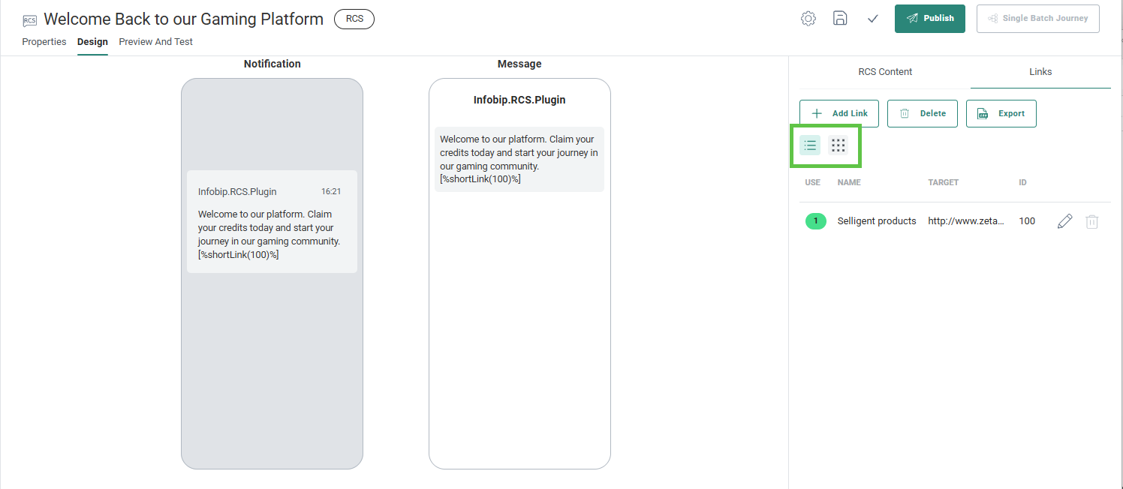The image size is (1123, 489).
Task: Click the save disk icon
Action: pyautogui.click(x=841, y=19)
